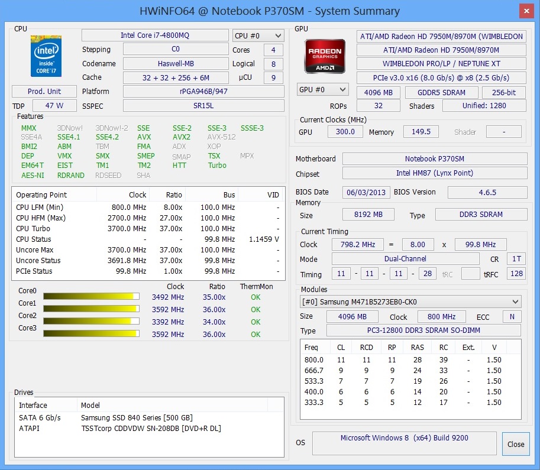Click the cache value 32 + 32 + 256 + 6M
Image resolution: width=540 pixels, height=470 pixels.
176,78
